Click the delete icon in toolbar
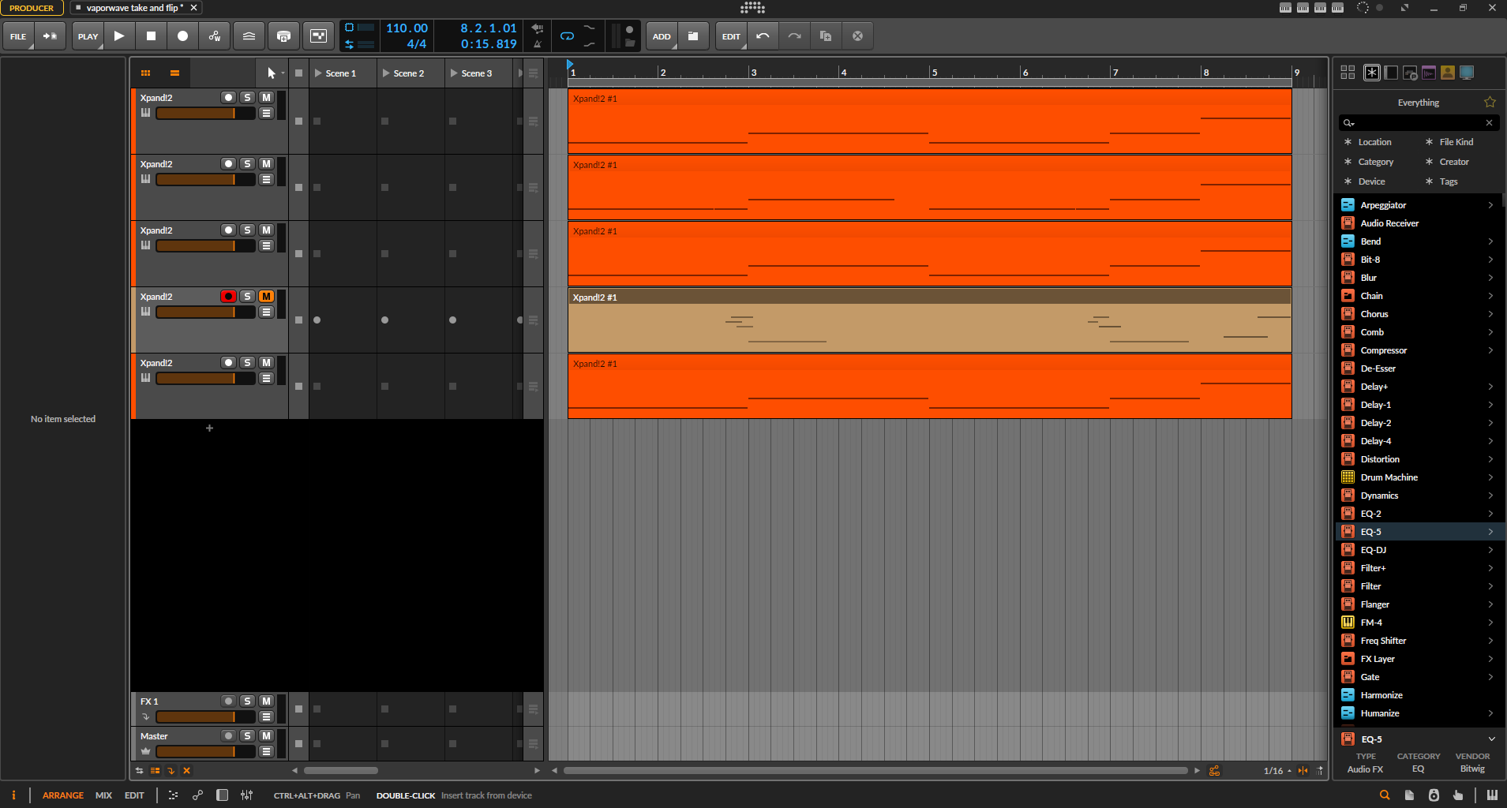The height and width of the screenshot is (808, 1507). [x=857, y=36]
